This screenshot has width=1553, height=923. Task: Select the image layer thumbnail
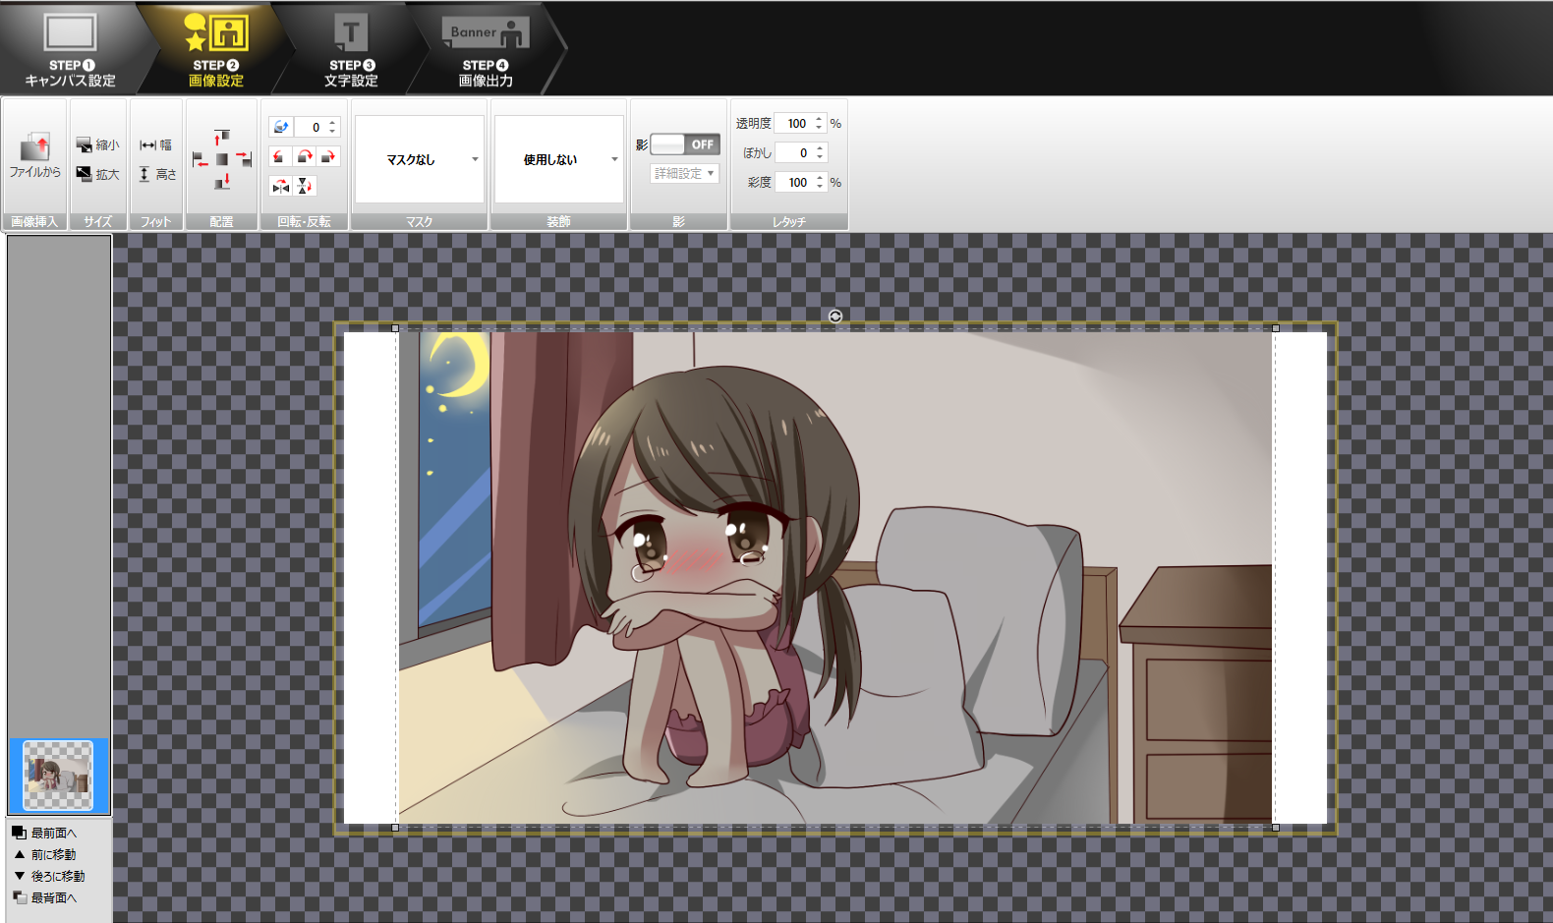58,776
